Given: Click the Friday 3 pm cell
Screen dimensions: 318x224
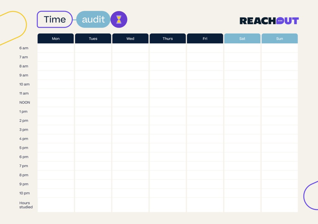Looking at the screenshot, I should point(205,130).
